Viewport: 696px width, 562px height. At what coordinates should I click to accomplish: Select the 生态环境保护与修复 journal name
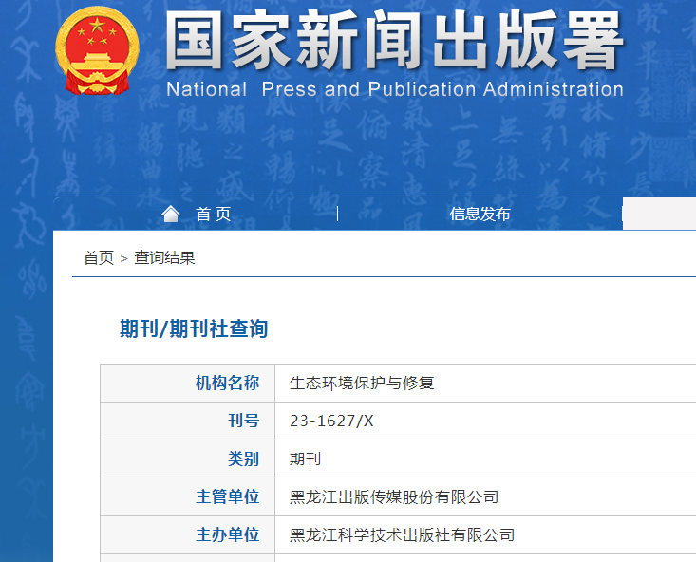tap(362, 384)
